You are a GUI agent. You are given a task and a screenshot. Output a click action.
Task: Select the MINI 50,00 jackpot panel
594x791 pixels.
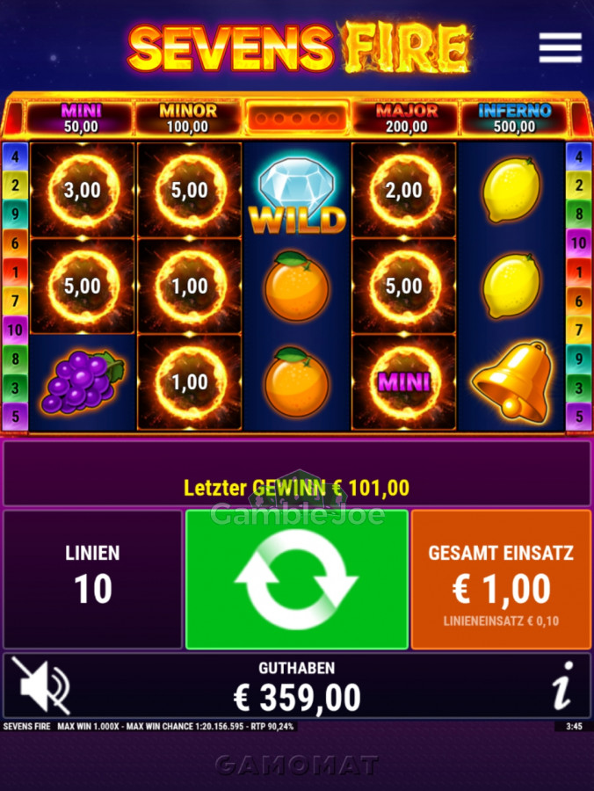[x=81, y=118]
